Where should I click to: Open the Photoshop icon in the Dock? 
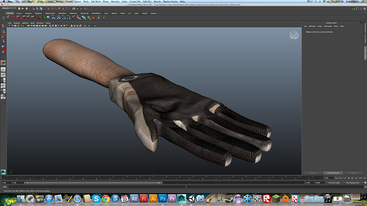point(162,199)
